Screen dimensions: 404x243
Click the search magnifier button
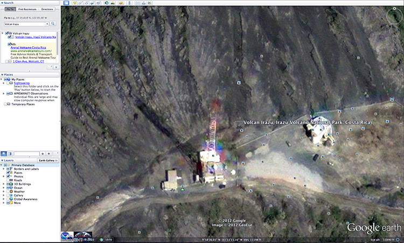tap(53, 24)
